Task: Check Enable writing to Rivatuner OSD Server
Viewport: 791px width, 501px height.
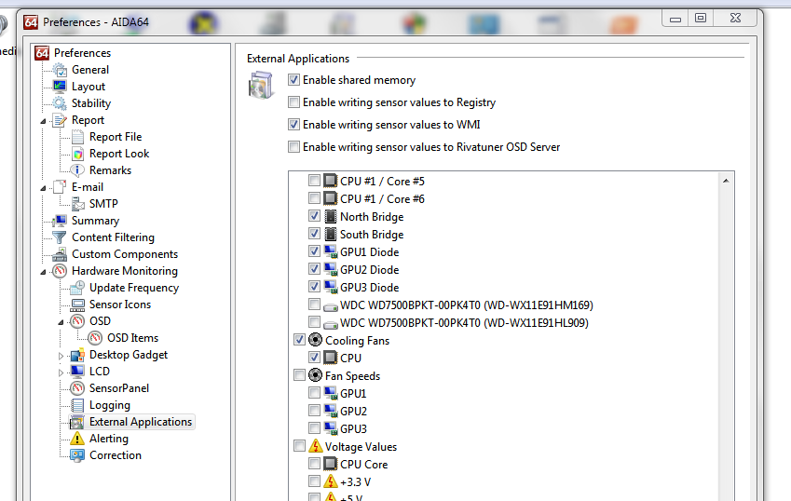Action: point(294,147)
